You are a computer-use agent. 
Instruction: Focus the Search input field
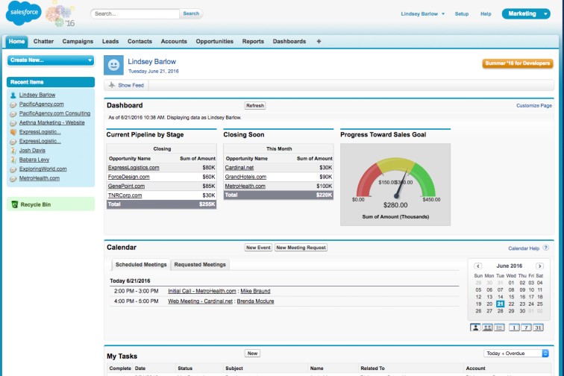coord(135,13)
